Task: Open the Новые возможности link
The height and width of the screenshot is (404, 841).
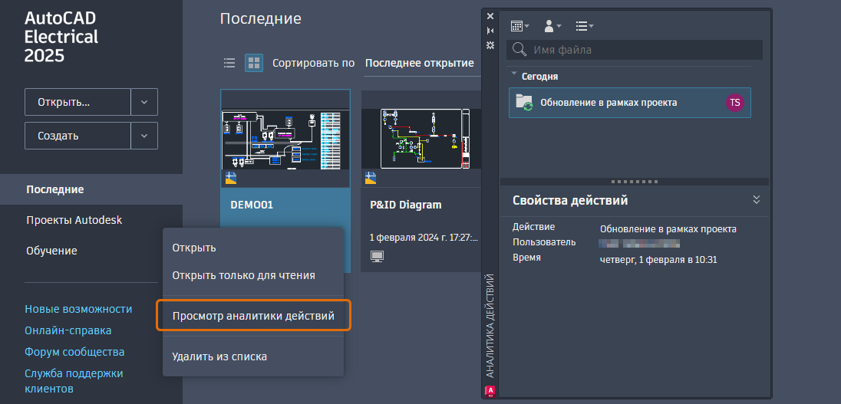Action: 78,309
